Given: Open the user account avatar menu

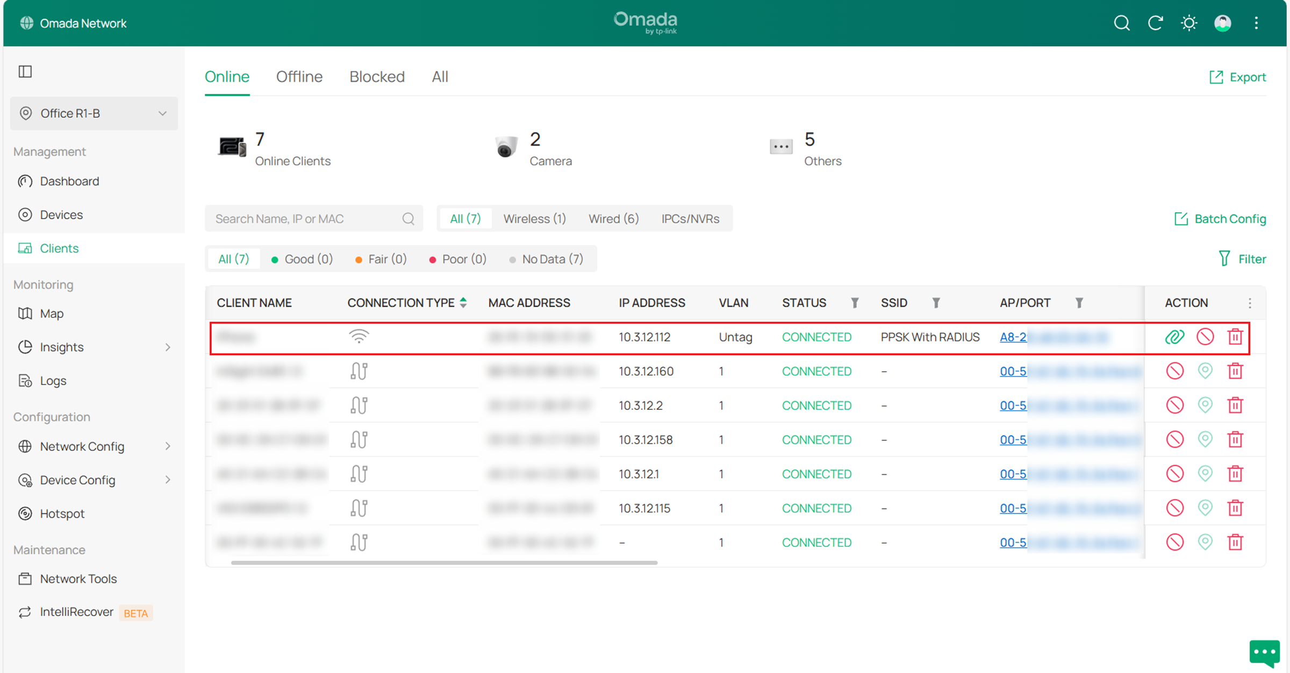Looking at the screenshot, I should point(1222,23).
